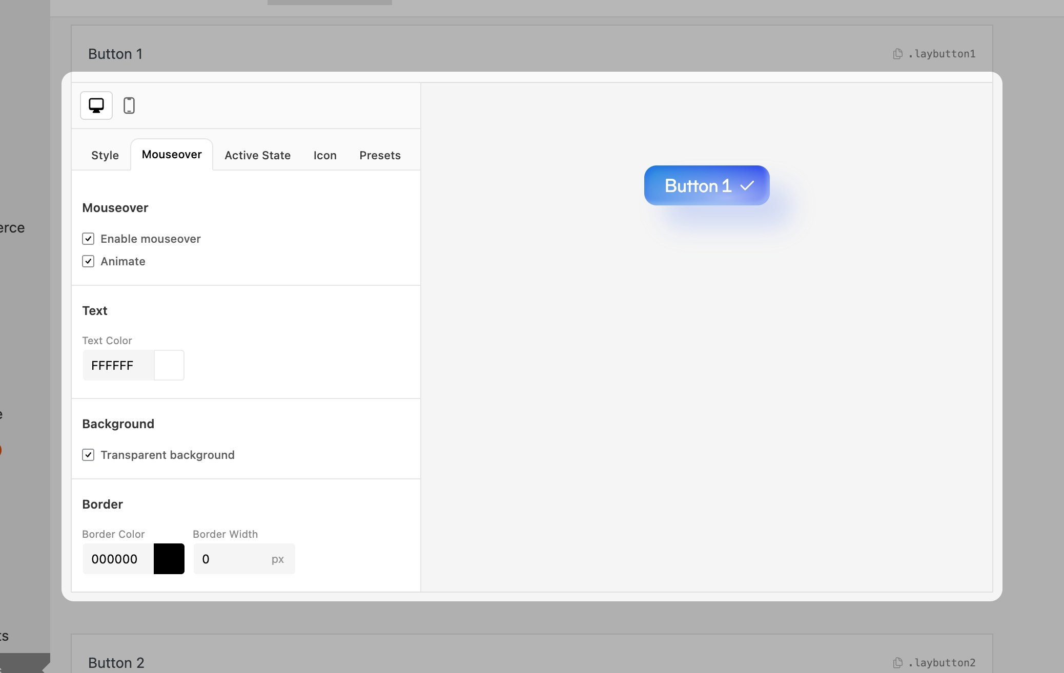The image size is (1064, 673).
Task: Click the Button 2 section heading
Action: [x=116, y=663]
